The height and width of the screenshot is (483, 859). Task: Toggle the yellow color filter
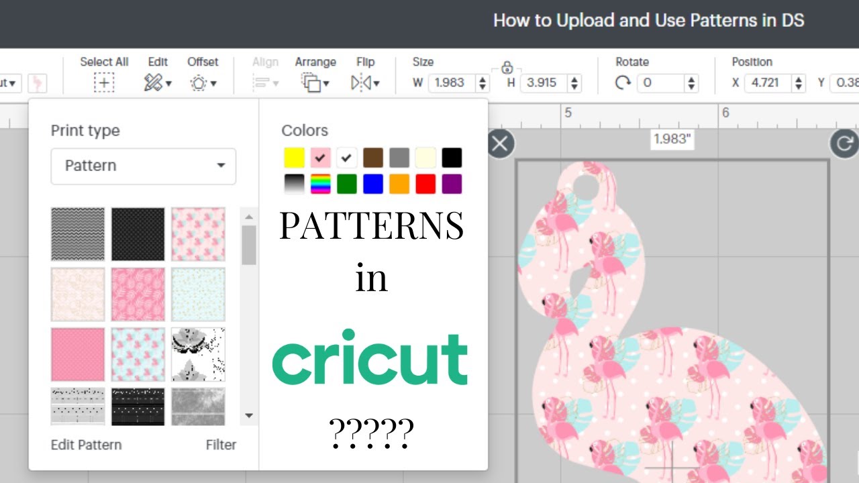[295, 158]
